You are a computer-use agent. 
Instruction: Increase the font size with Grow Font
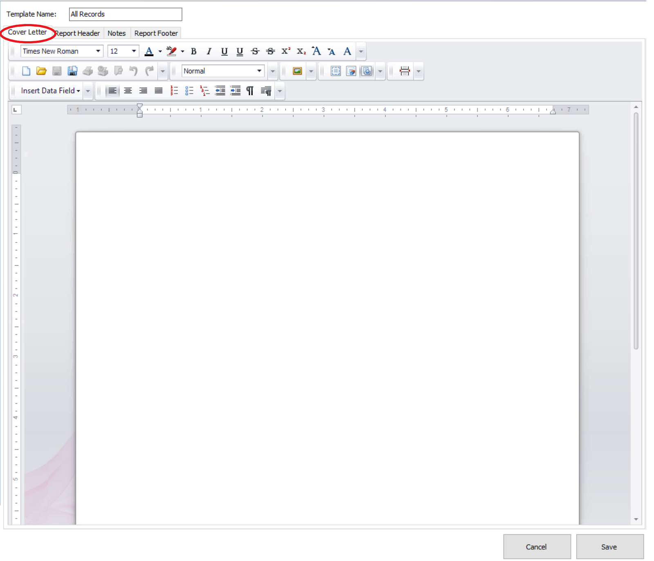coord(316,51)
